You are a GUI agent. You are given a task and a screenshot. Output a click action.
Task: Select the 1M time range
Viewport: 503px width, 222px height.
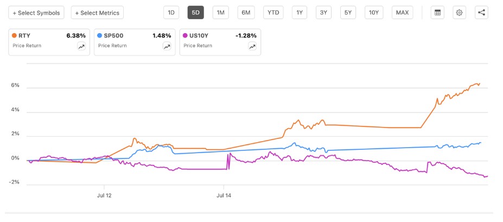pos(220,12)
